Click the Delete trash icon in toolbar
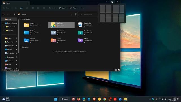The height and width of the screenshot is (102, 181). pos(44,8)
